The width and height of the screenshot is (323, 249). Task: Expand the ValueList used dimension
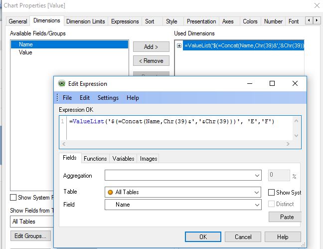179,45
